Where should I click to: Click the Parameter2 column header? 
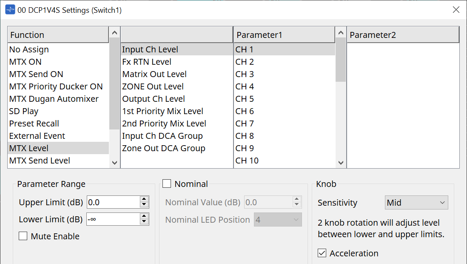pyautogui.click(x=402, y=35)
